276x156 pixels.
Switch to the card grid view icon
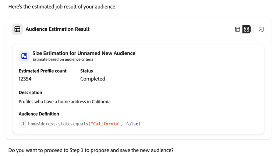[247, 29]
